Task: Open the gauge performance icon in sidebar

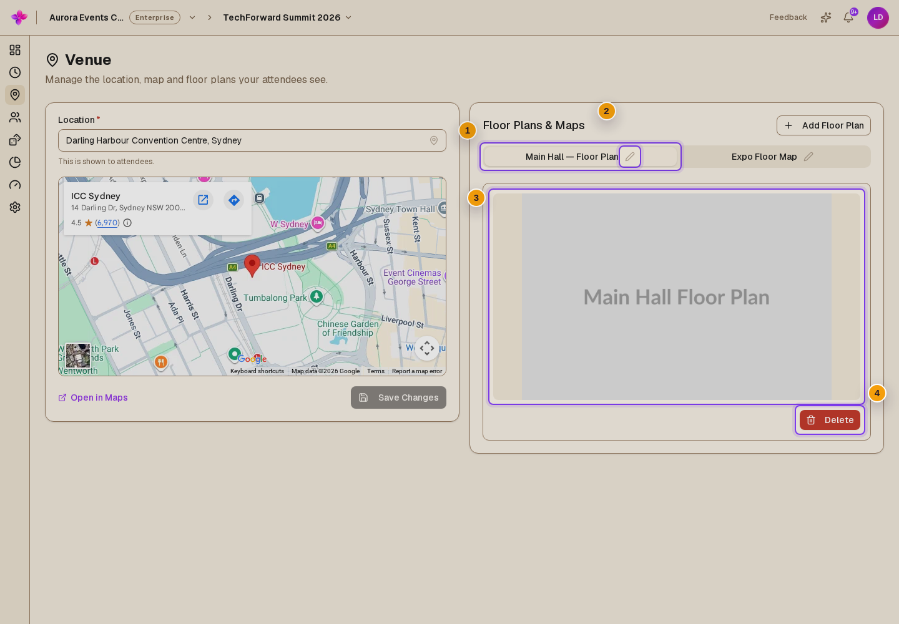Action: (15, 185)
